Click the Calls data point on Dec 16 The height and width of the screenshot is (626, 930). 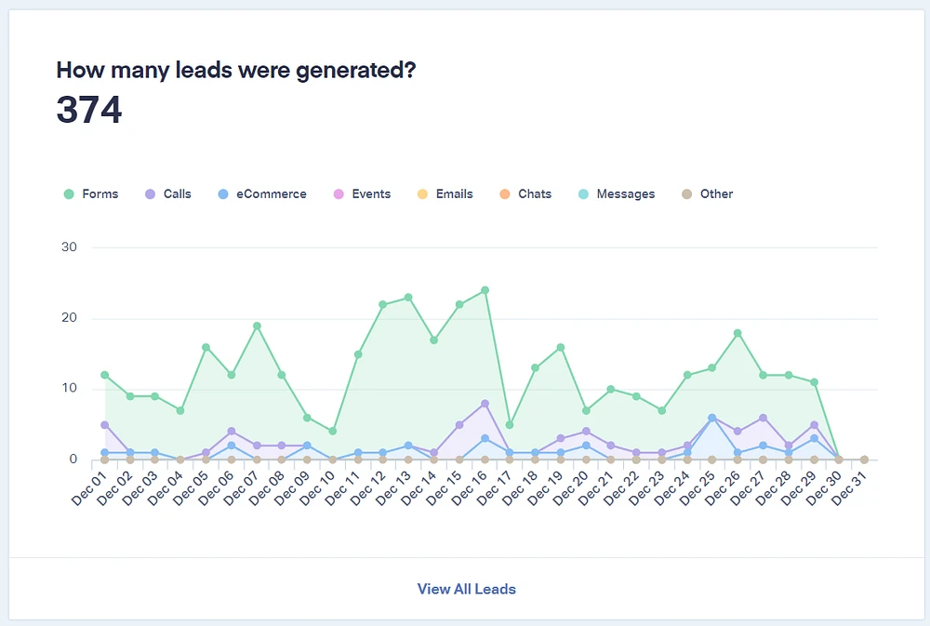(x=485, y=403)
